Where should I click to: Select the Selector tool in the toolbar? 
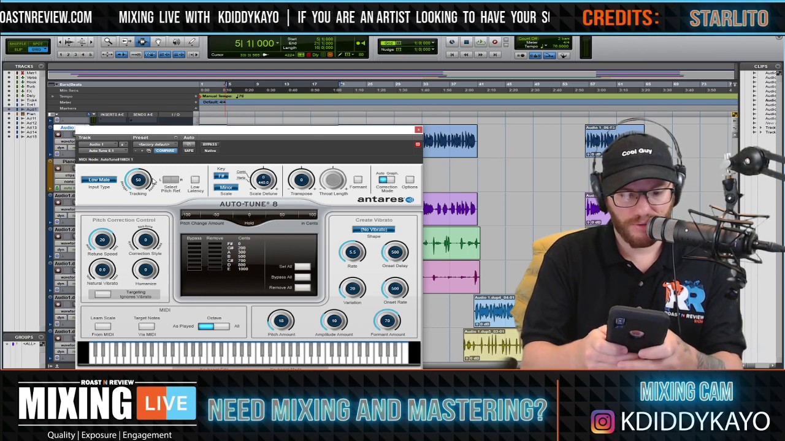click(142, 42)
